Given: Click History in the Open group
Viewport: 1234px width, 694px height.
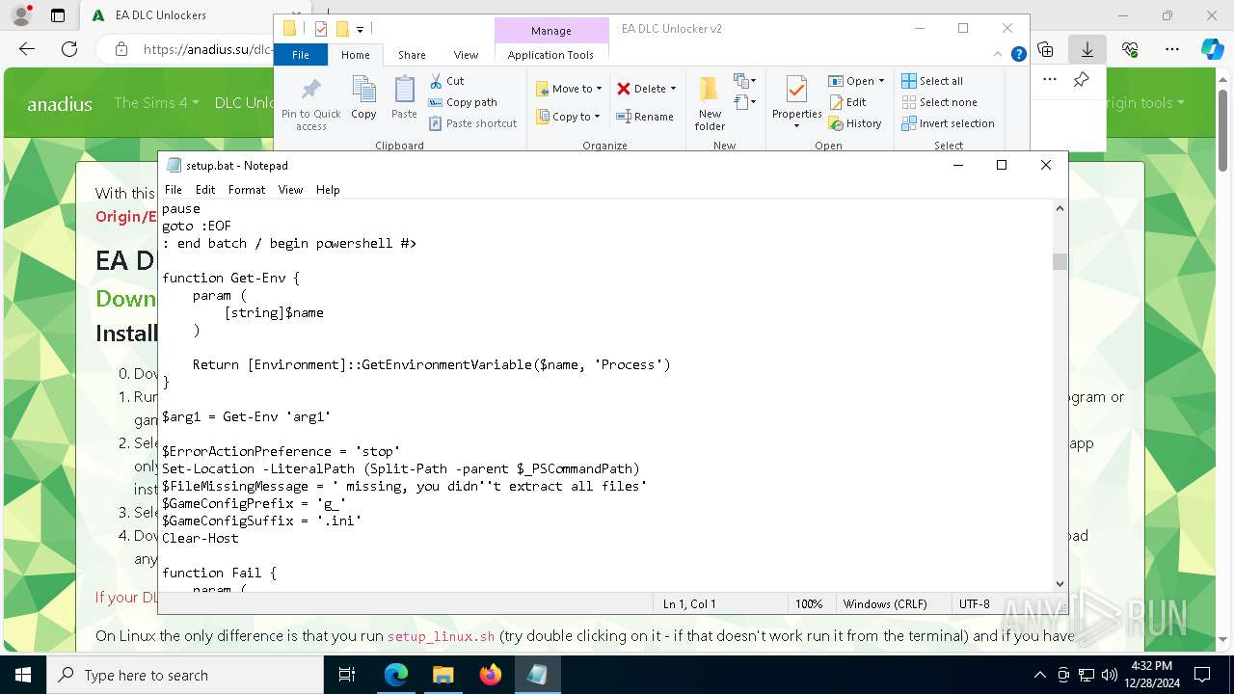Looking at the screenshot, I should click(855, 123).
